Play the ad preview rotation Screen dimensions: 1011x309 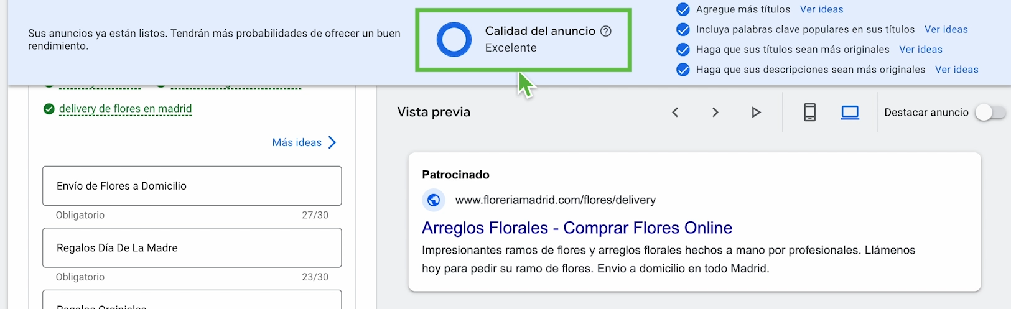tap(756, 113)
